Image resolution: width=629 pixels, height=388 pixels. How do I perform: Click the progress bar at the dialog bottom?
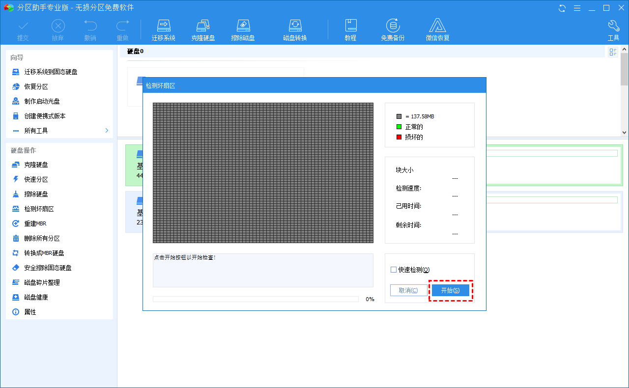click(x=256, y=299)
